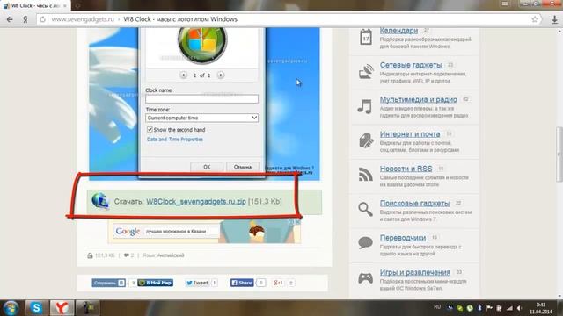Open the third pinned taskbar application
The width and height of the screenshot is (563, 316).
tap(87, 308)
